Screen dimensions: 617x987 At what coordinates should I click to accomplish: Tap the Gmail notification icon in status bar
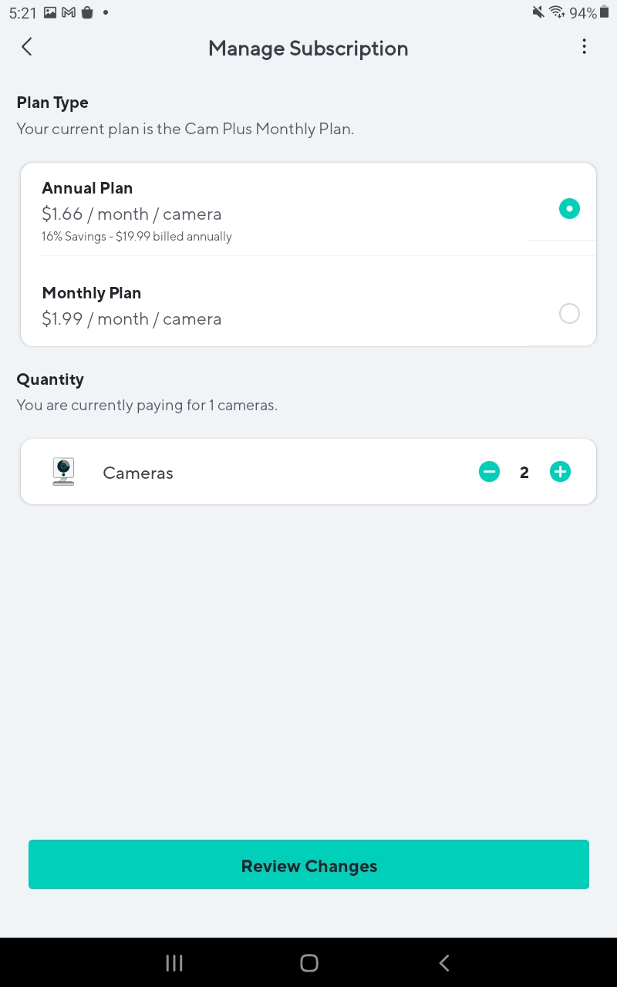[69, 12]
